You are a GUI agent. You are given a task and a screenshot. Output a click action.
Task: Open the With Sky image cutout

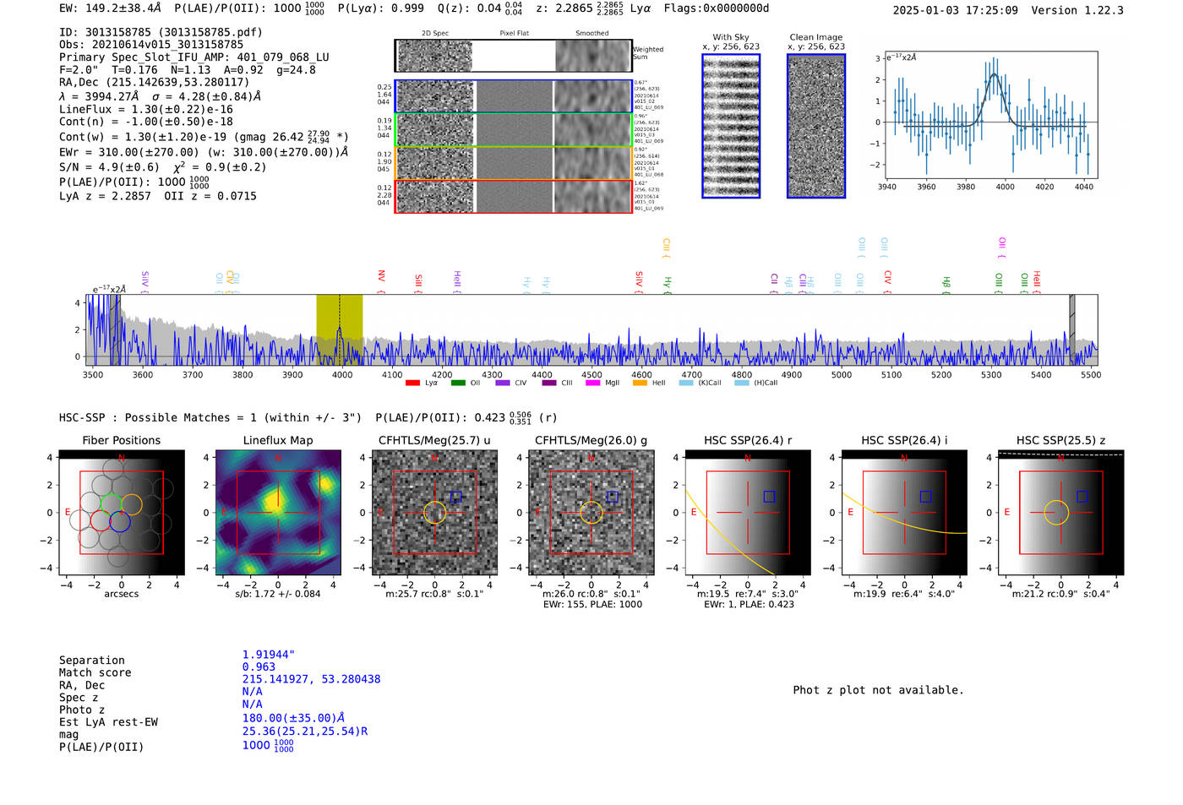pyautogui.click(x=731, y=126)
